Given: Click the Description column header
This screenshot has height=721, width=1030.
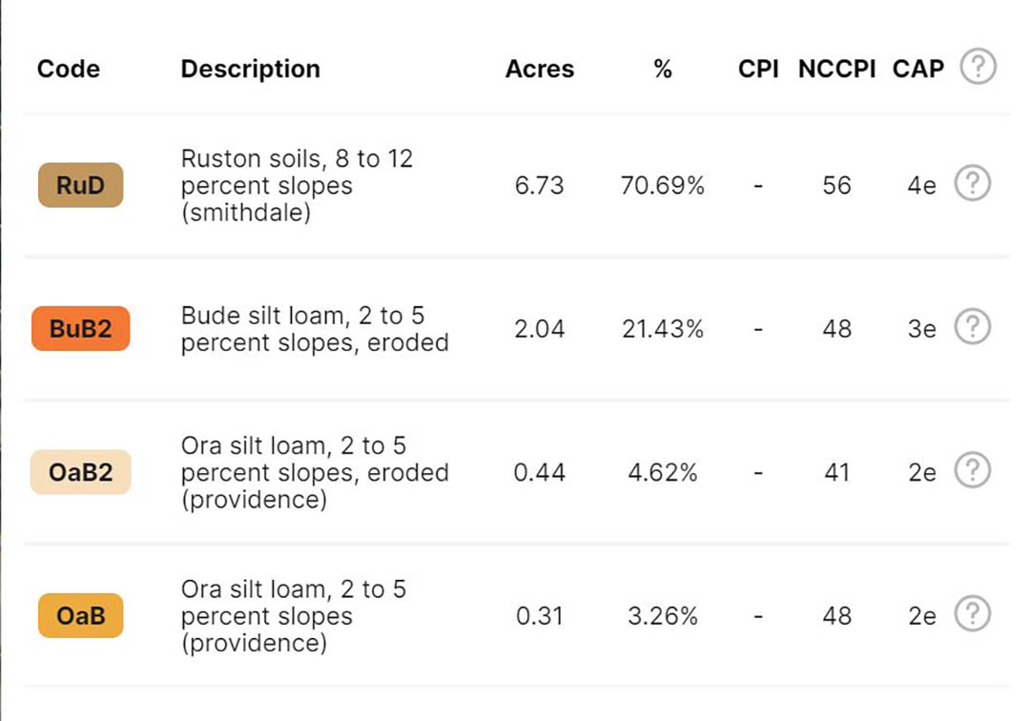Looking at the screenshot, I should (250, 69).
